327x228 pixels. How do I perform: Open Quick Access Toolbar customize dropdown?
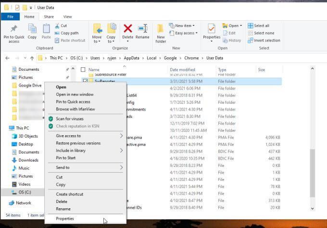click(31, 8)
